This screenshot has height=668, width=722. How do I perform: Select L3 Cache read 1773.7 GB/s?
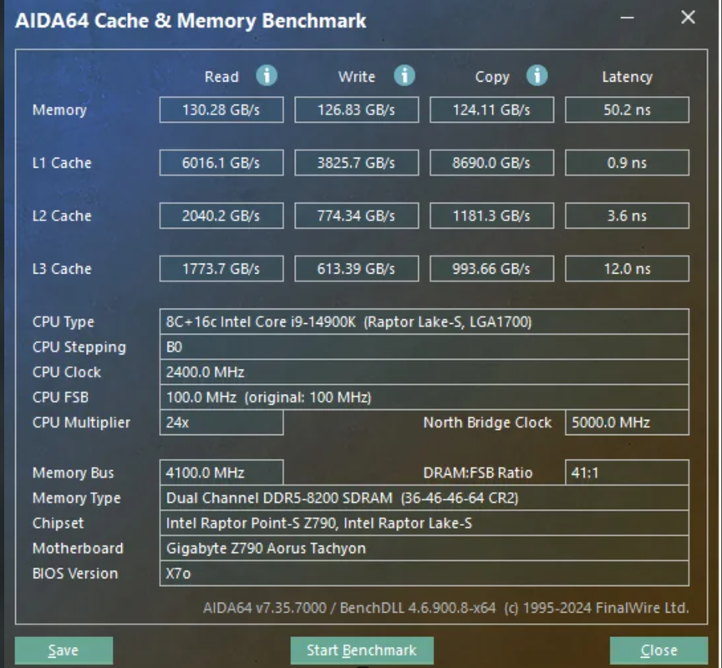[221, 268]
